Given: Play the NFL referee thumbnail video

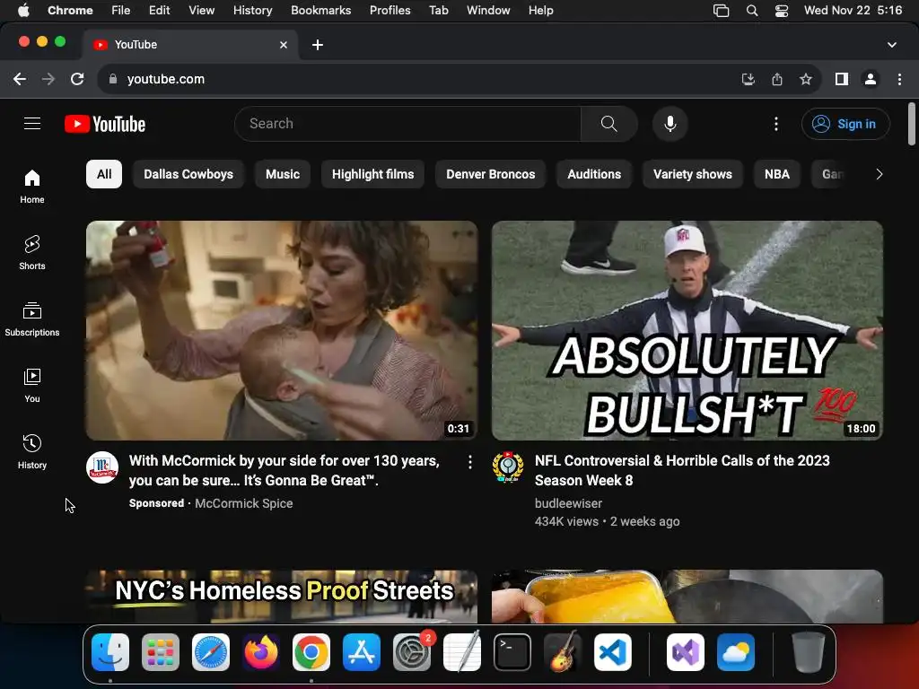Looking at the screenshot, I should tap(687, 330).
